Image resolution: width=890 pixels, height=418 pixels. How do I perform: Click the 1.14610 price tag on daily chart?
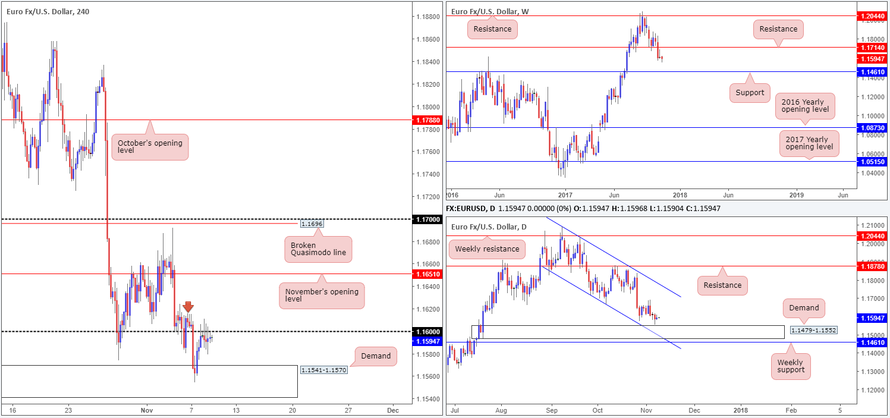(871, 342)
